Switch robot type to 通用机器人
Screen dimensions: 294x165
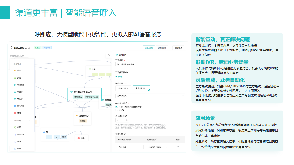tap(123, 89)
